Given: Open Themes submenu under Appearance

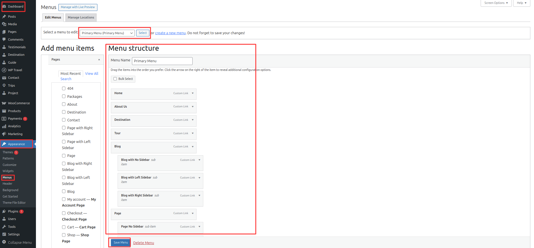Looking at the screenshot, I should click(x=8, y=152).
